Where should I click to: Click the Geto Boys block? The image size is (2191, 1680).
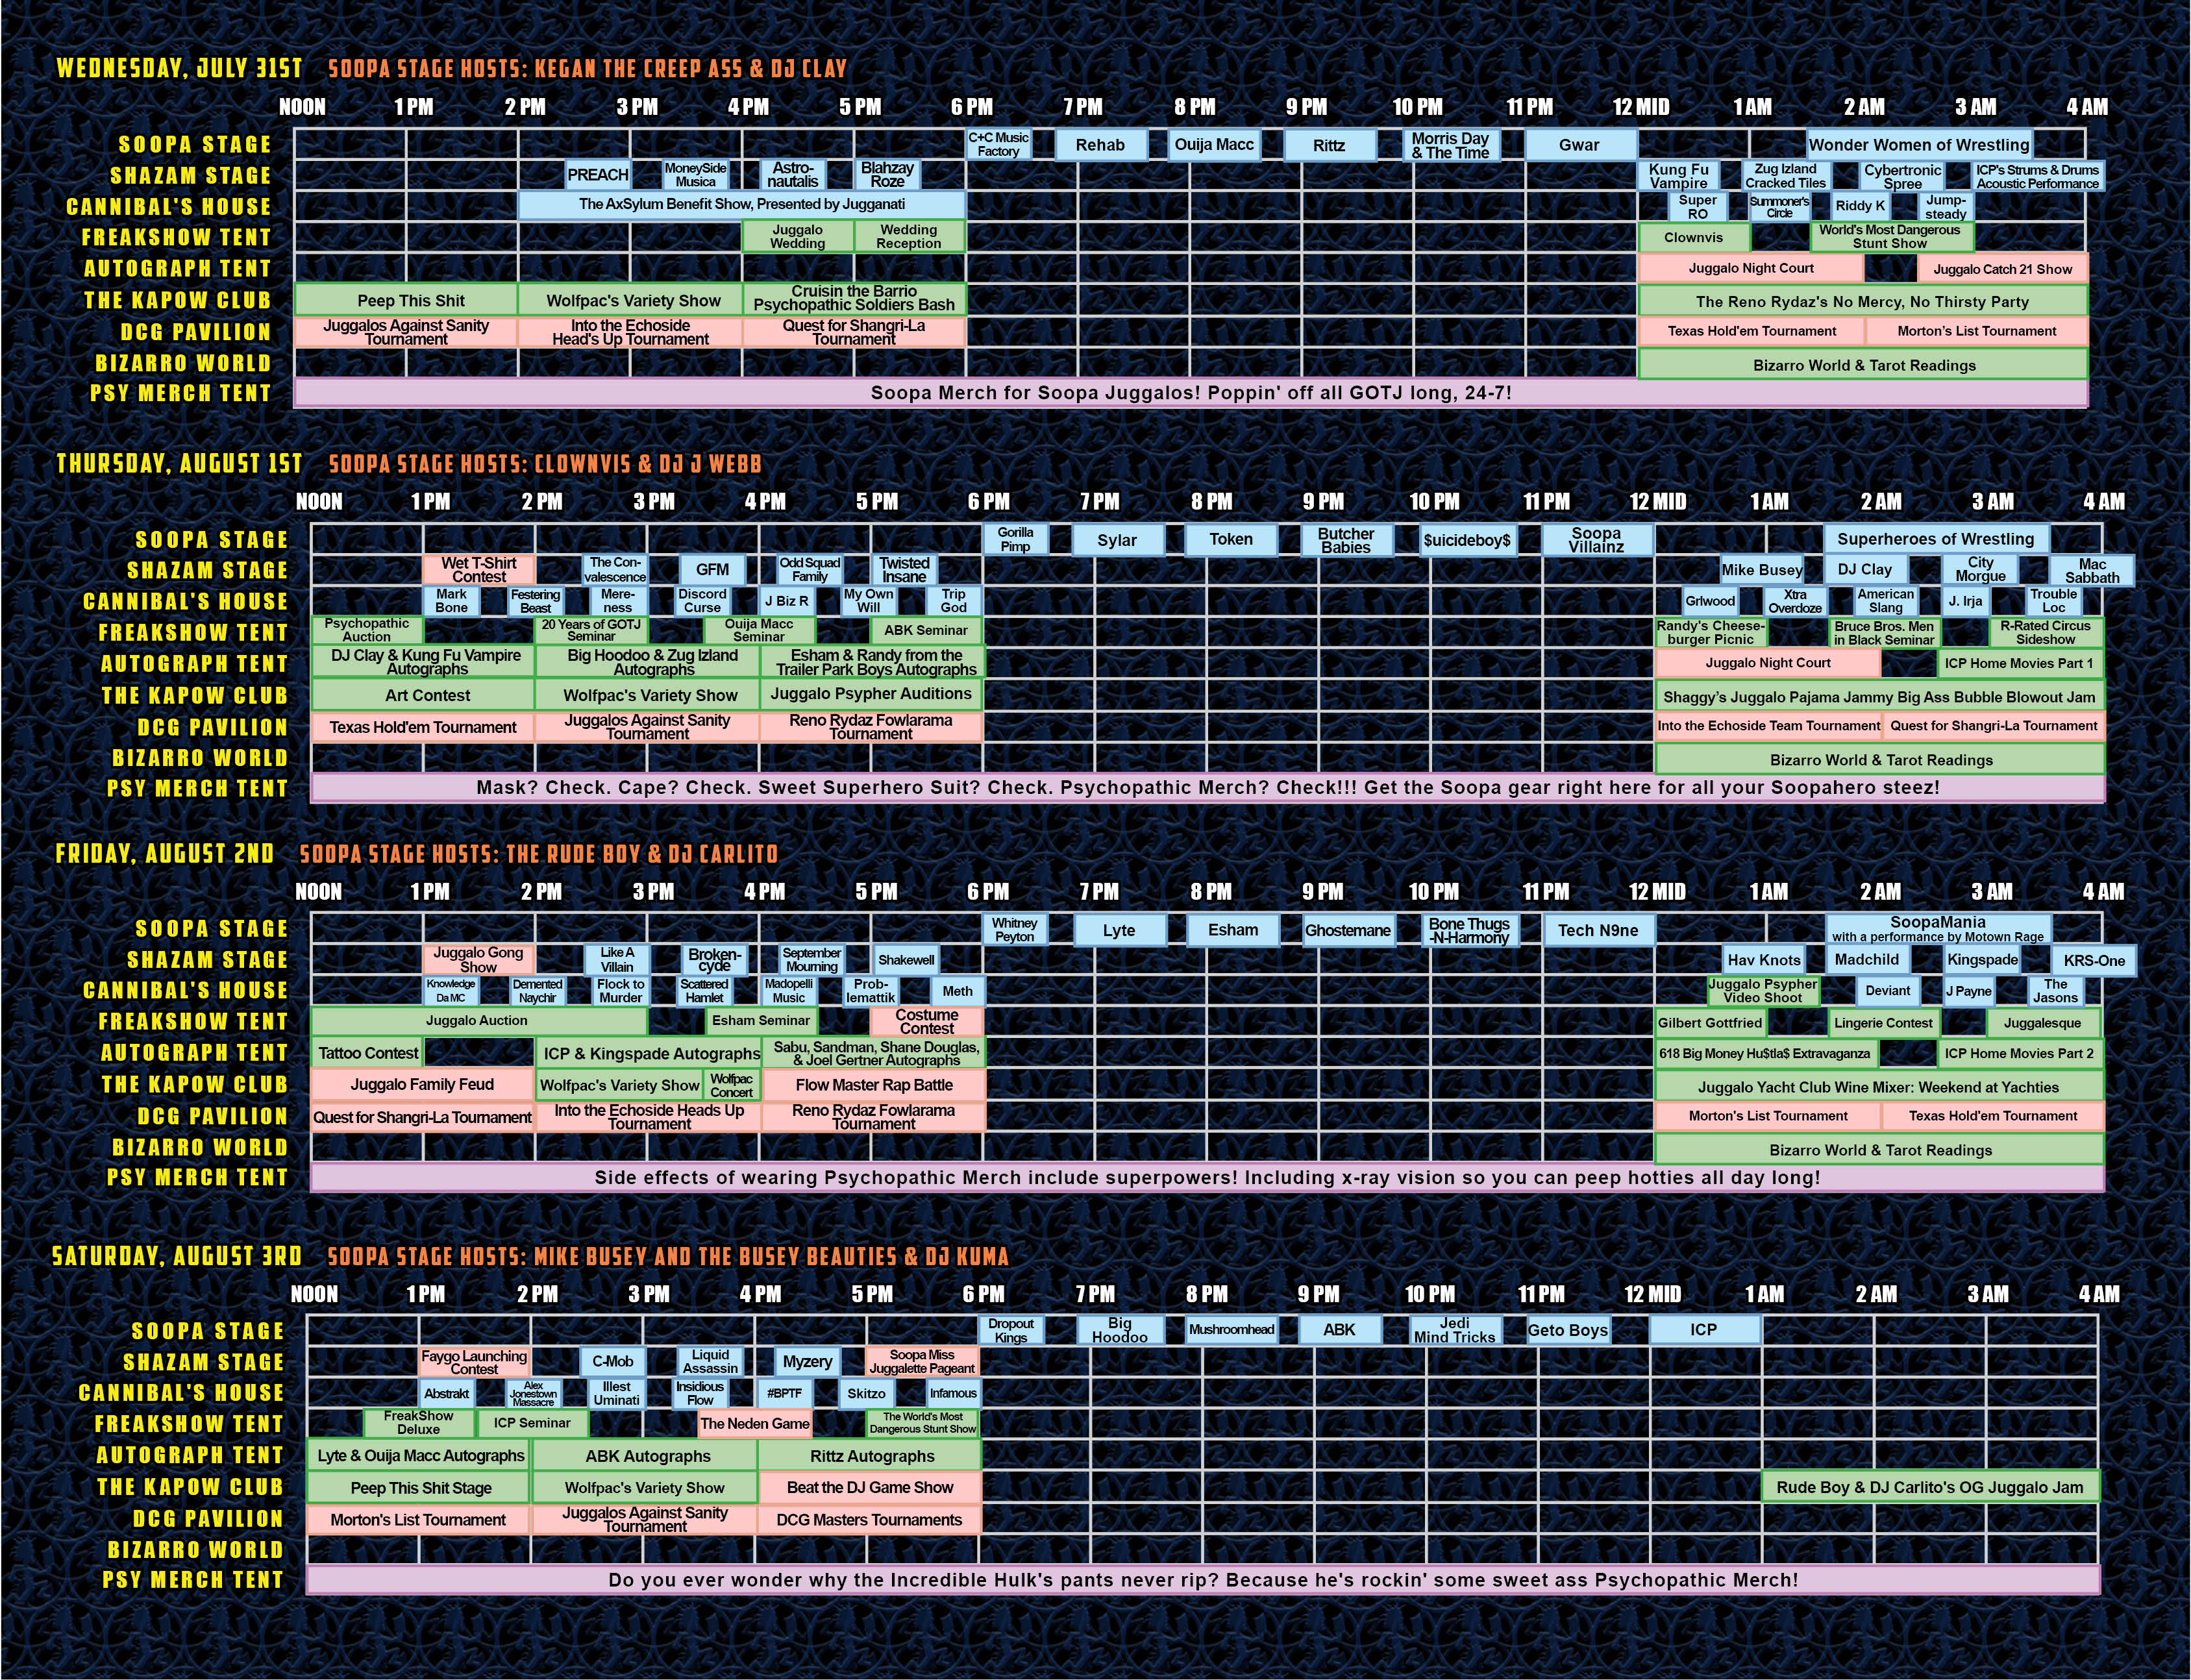1567,1330
